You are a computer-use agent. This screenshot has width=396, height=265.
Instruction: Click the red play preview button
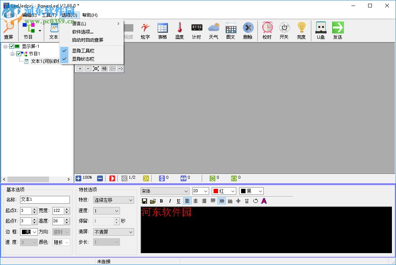click(112, 178)
